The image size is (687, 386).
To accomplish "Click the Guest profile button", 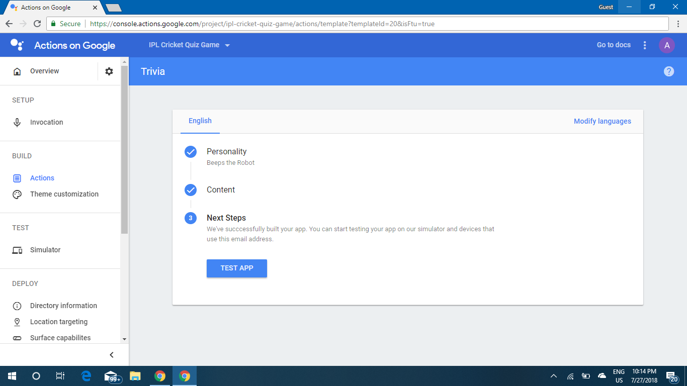I will click(x=606, y=7).
